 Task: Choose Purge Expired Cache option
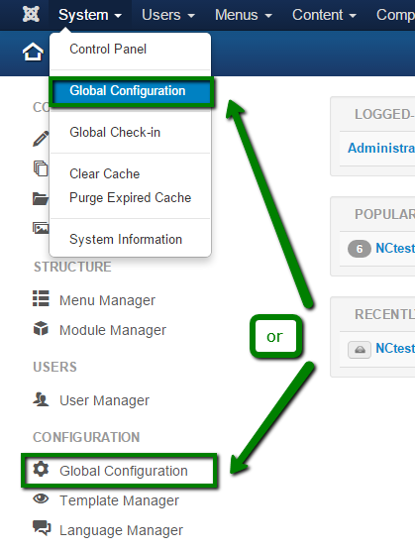tap(130, 197)
